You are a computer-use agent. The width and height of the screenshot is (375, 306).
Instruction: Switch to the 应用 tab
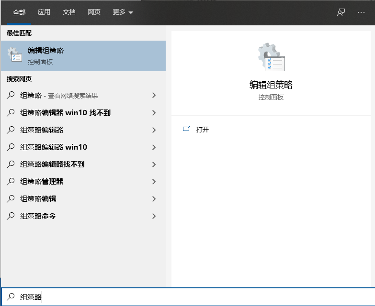(x=44, y=12)
